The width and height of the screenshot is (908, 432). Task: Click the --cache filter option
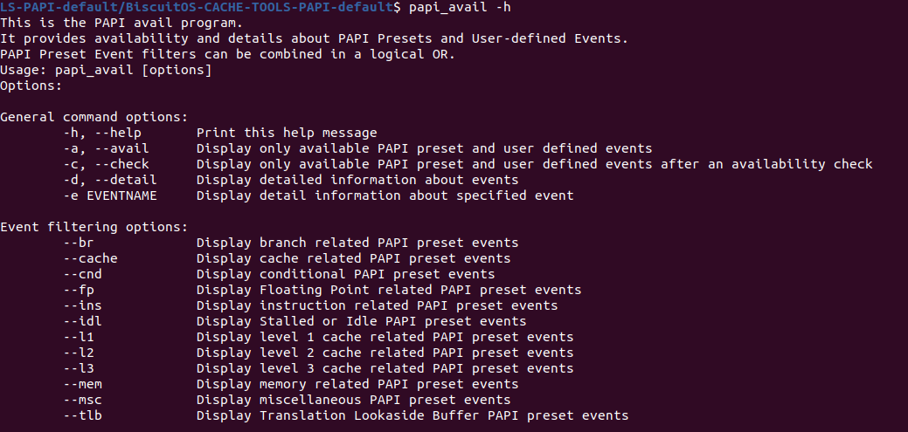[x=90, y=258]
